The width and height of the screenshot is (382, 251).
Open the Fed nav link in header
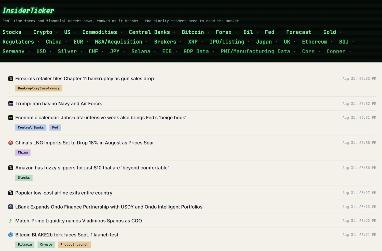click(269, 32)
